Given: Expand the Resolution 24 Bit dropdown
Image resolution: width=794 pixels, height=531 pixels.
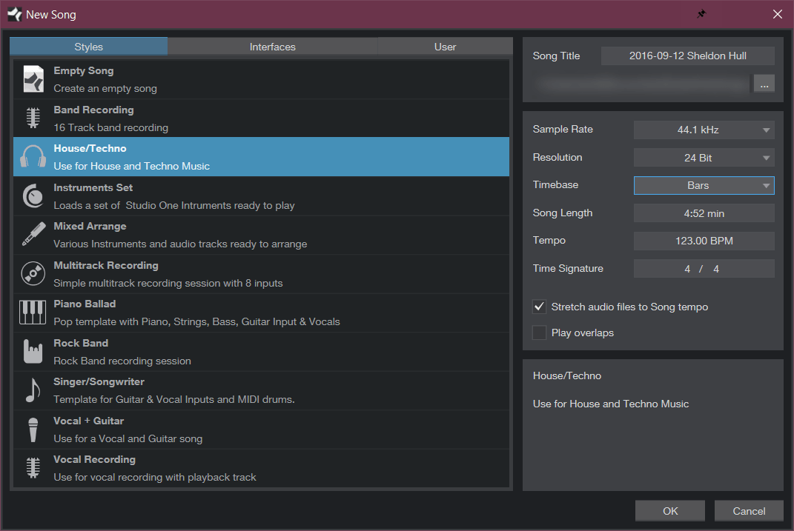Looking at the screenshot, I should point(704,158).
